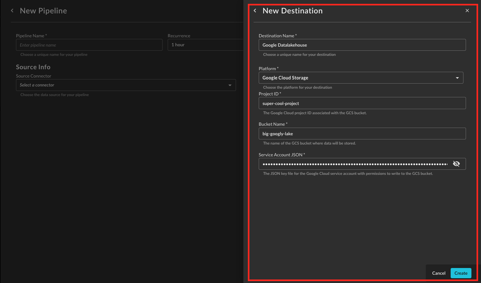This screenshot has width=481, height=283.
Task: Click hint 'Choose the data source for your pipeline'
Action: (55, 95)
